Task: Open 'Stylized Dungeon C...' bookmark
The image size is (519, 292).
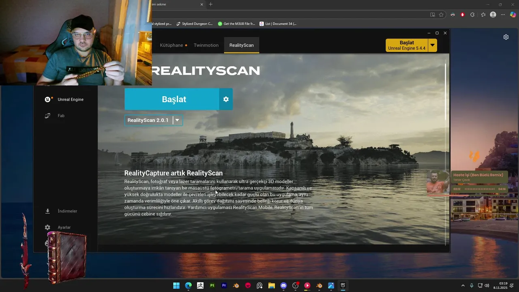Action: [x=195, y=24]
